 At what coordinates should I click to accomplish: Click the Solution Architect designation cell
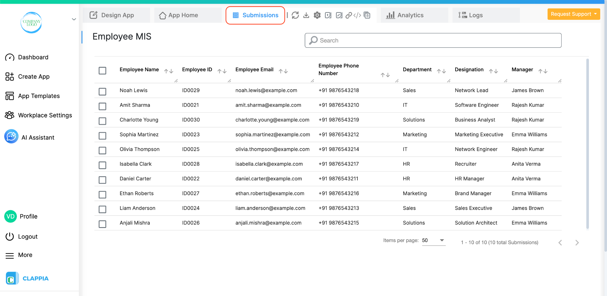[476, 223]
